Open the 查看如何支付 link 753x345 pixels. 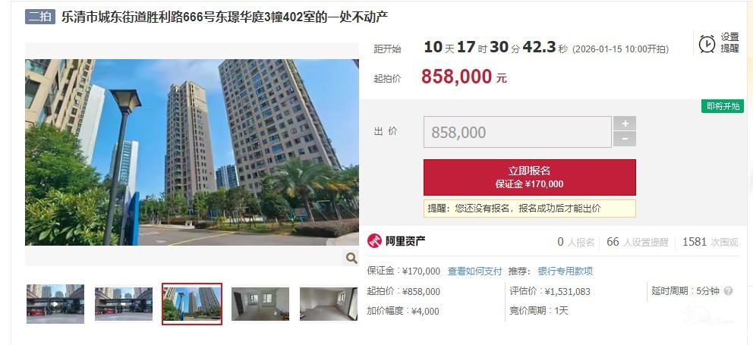point(474,271)
